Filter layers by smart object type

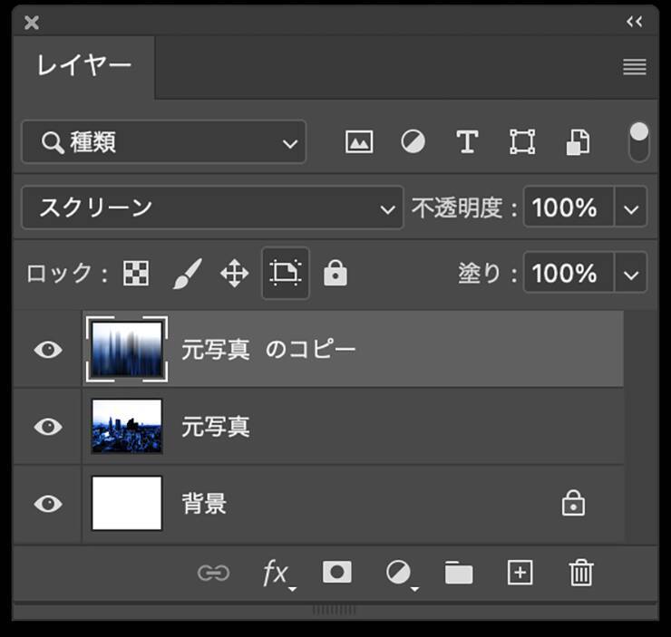(x=578, y=142)
